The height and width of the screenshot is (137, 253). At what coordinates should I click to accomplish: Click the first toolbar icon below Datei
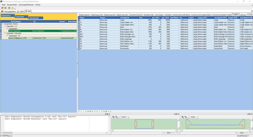pyautogui.click(x=2, y=8)
